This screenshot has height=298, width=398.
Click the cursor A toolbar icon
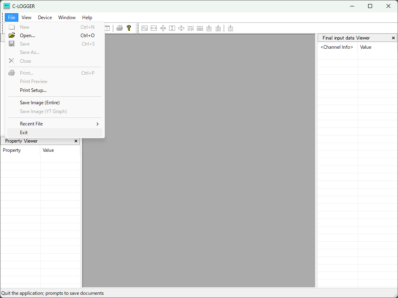(x=209, y=28)
